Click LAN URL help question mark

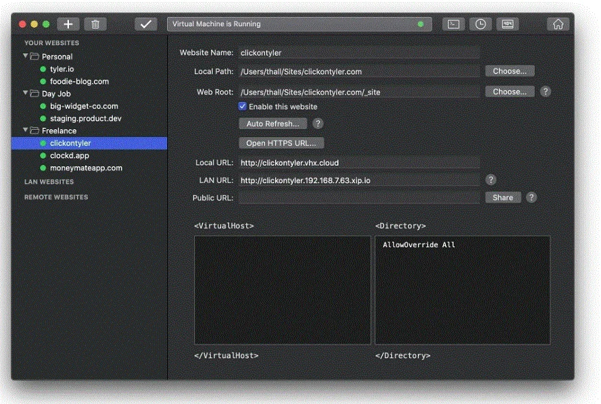[x=491, y=180]
